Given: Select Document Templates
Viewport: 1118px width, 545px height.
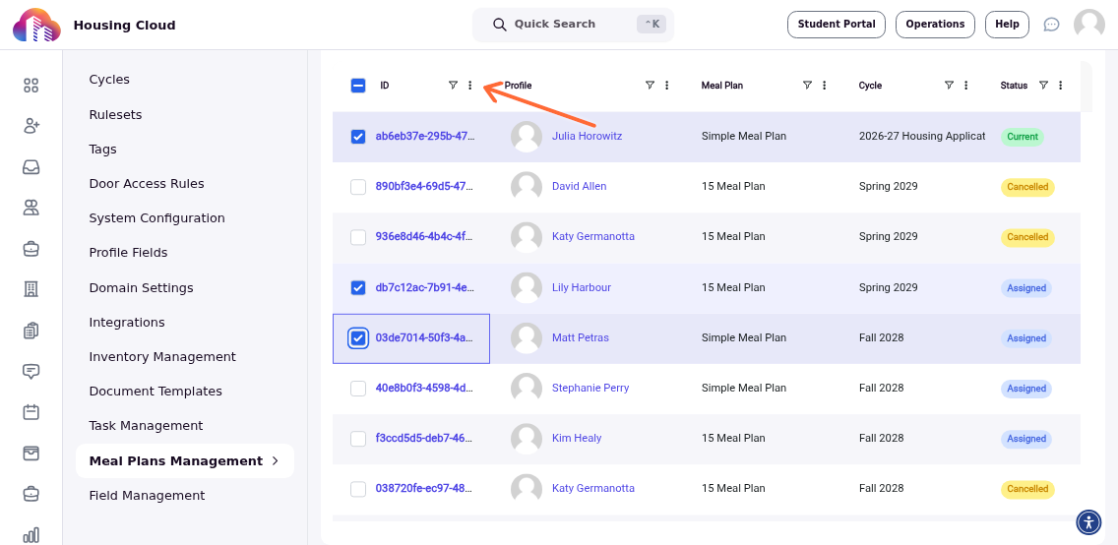Looking at the screenshot, I should coord(155,392).
